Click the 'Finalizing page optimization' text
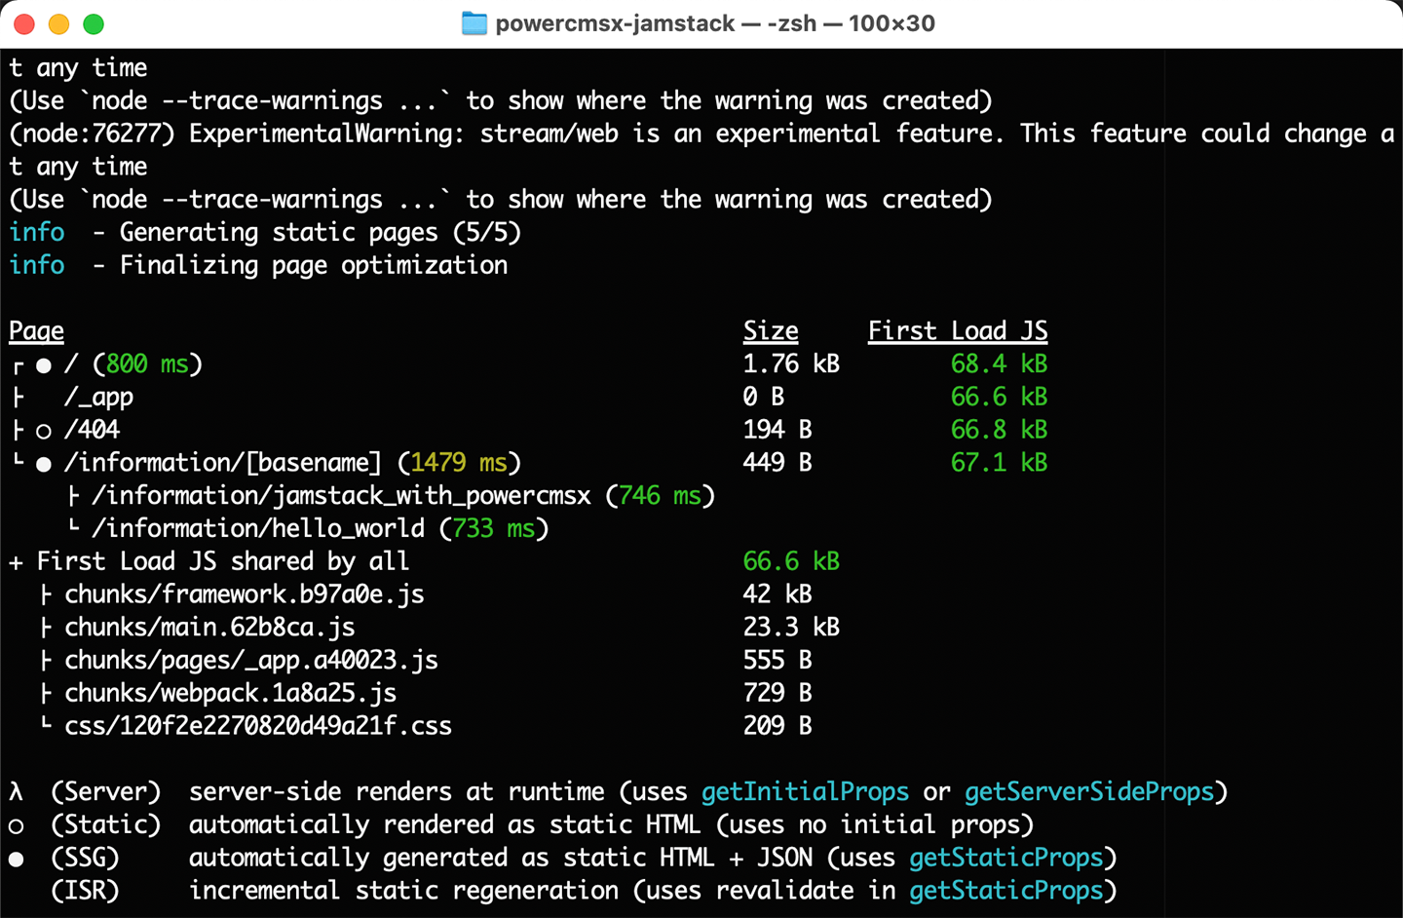Viewport: 1403px width, 918px height. 314,266
